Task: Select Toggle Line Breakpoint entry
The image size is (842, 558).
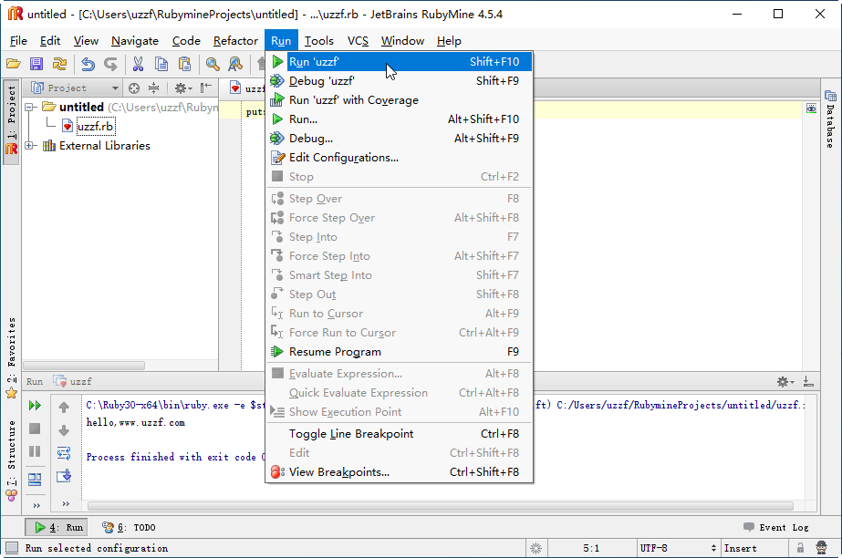Action: [399, 433]
